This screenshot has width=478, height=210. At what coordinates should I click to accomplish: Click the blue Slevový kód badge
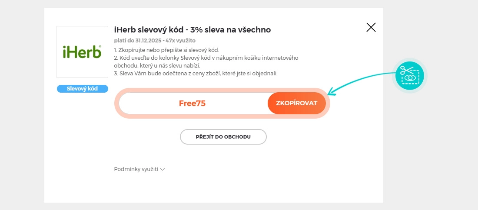pyautogui.click(x=82, y=89)
